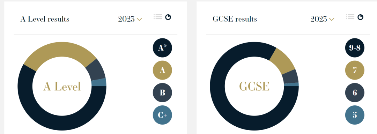This screenshot has height=134, width=377.
Task: Click the gold A grade legend circle
Action: click(162, 70)
